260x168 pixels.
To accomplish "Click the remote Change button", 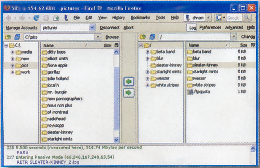I will point(248,36).
